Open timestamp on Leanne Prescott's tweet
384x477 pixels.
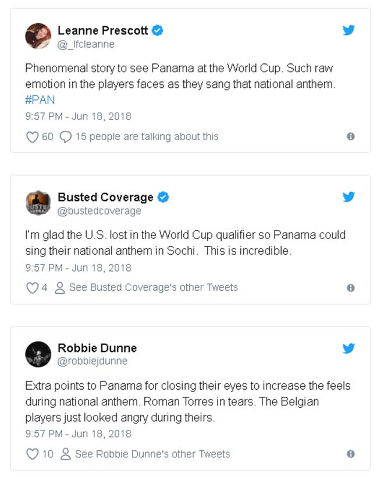(x=78, y=116)
